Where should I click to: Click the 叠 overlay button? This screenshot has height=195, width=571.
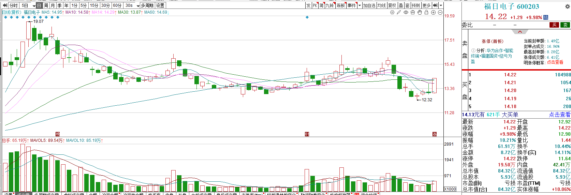[401, 5]
